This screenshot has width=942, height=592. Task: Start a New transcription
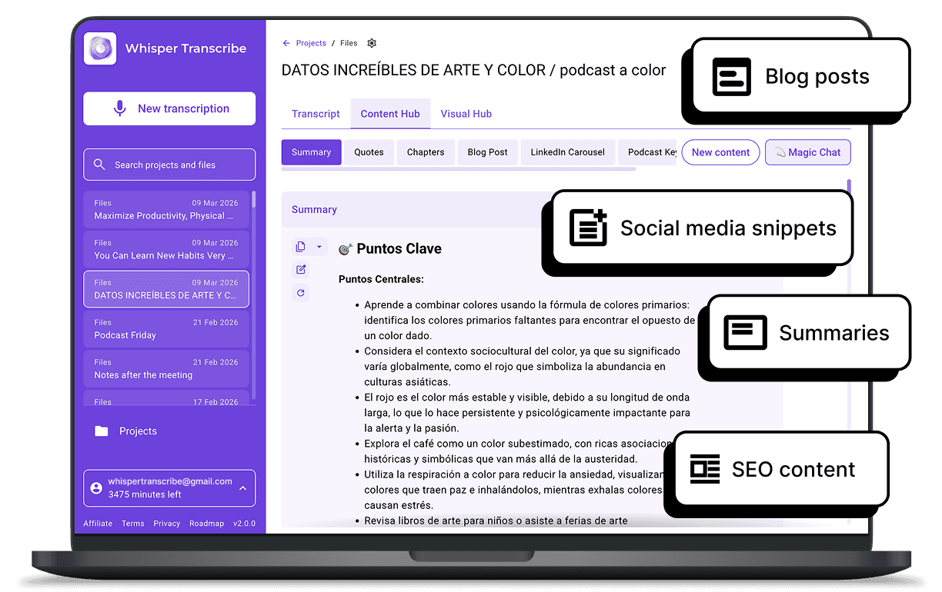(169, 108)
